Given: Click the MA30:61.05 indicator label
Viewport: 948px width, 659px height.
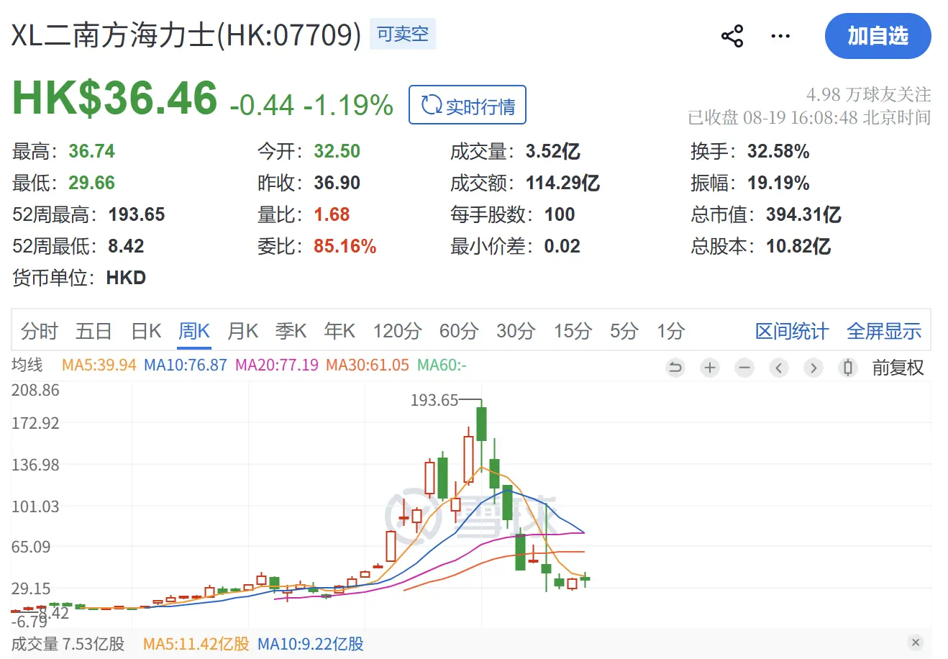Looking at the screenshot, I should point(368,365).
